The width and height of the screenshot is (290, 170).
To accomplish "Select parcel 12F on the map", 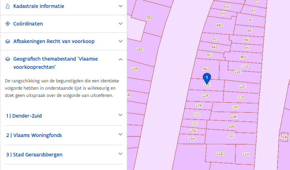I will [205, 96].
